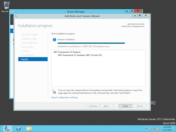Click 'View installation progress' heading
The image size is (176, 132).
coord(63,34)
